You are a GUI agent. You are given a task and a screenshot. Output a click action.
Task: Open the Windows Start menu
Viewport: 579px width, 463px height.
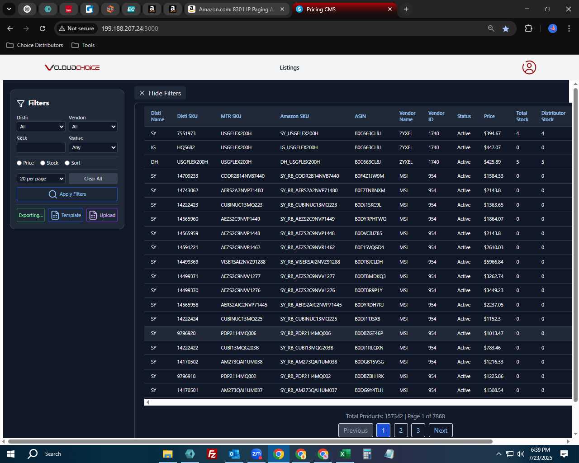[x=11, y=454]
